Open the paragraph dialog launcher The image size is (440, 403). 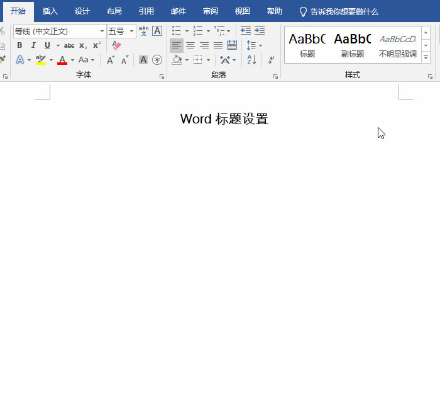point(275,76)
